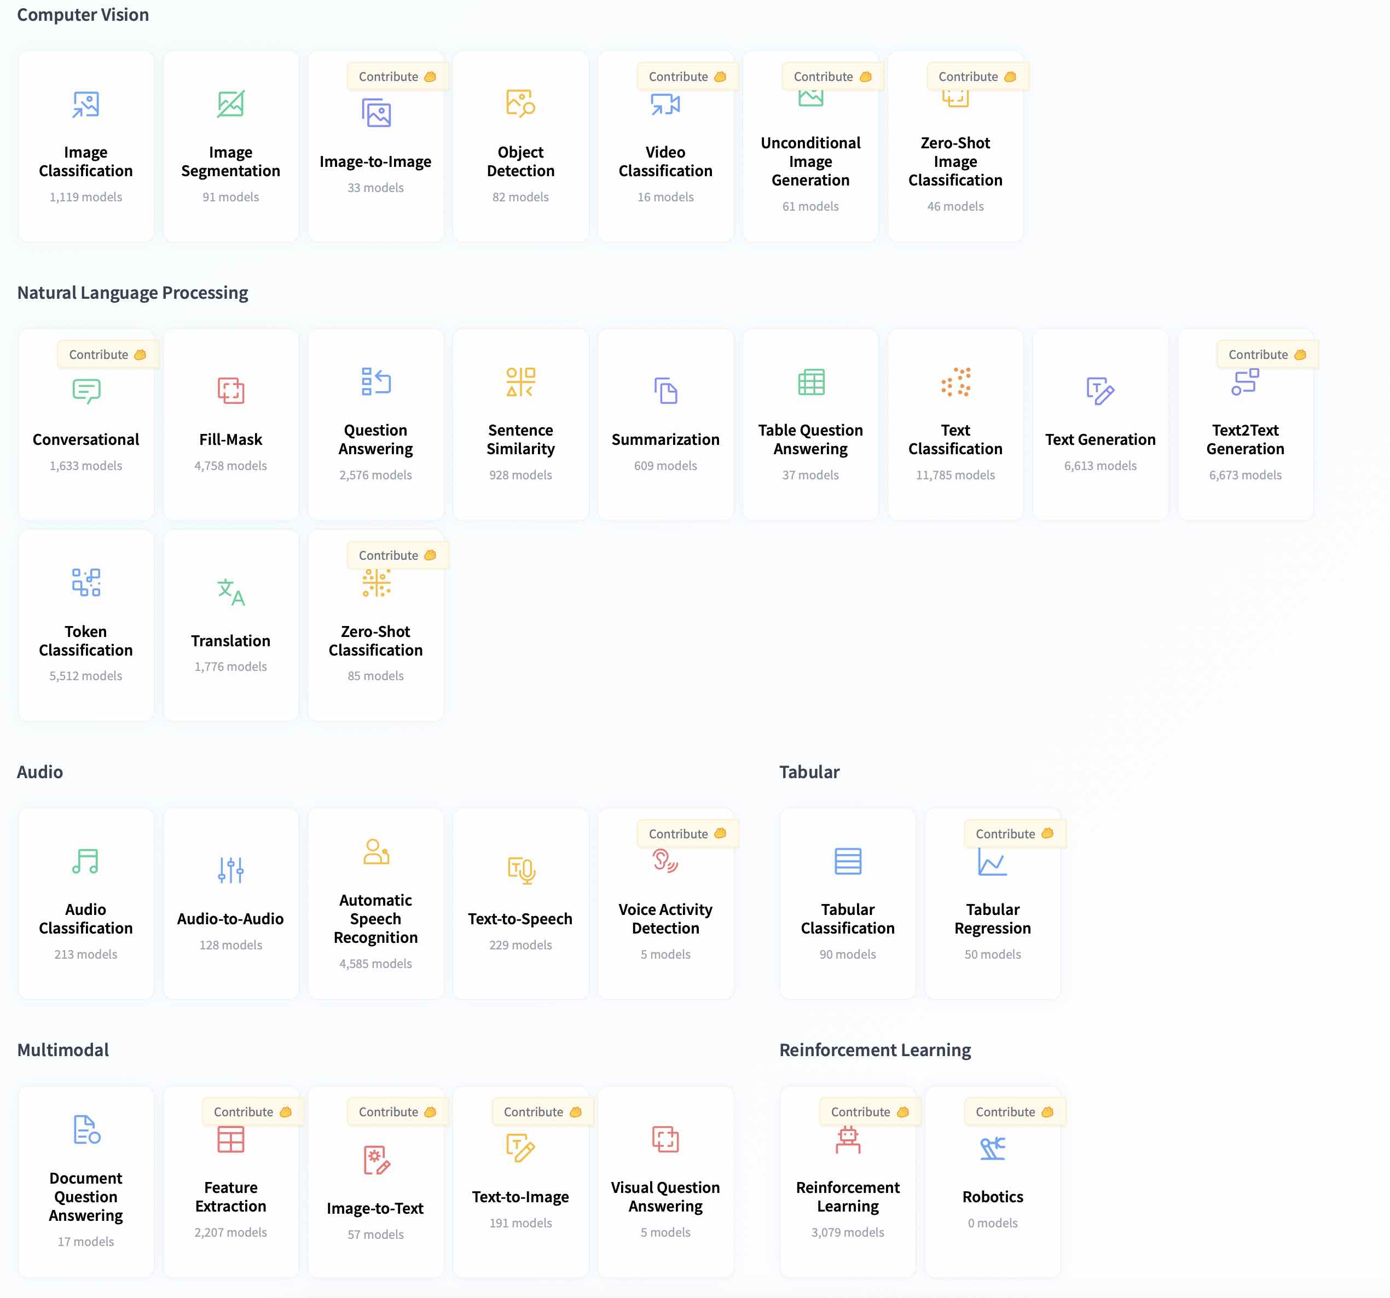The height and width of the screenshot is (1298, 1390).
Task: Open Automatic Speech Recognition task title
Action: [375, 918]
